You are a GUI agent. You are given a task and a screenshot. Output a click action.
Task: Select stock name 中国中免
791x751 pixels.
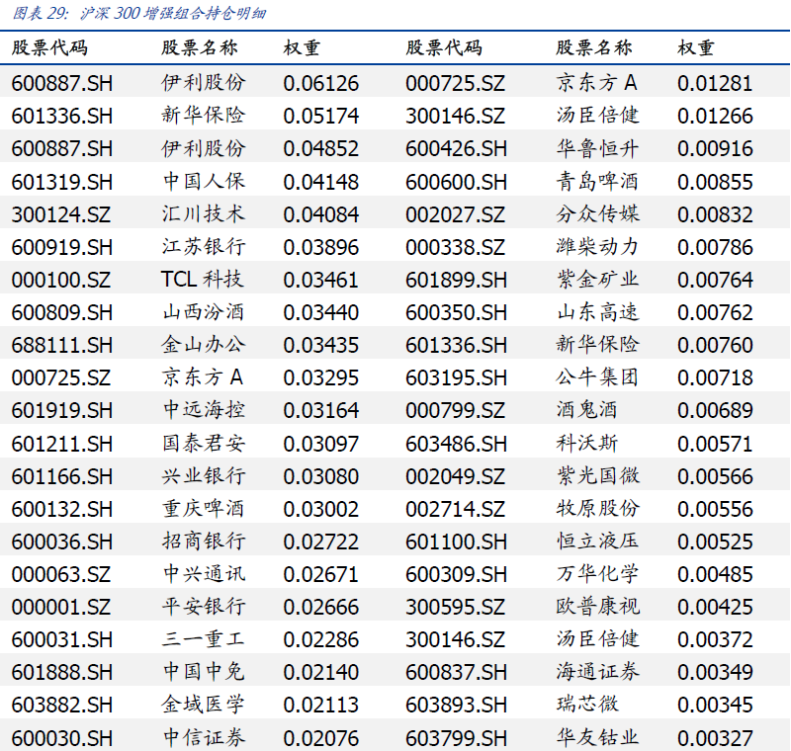click(x=204, y=671)
